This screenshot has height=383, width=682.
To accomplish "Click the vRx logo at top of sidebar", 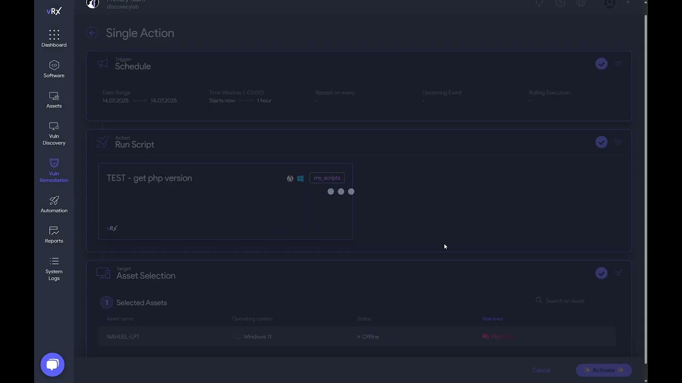I will 54,11.
